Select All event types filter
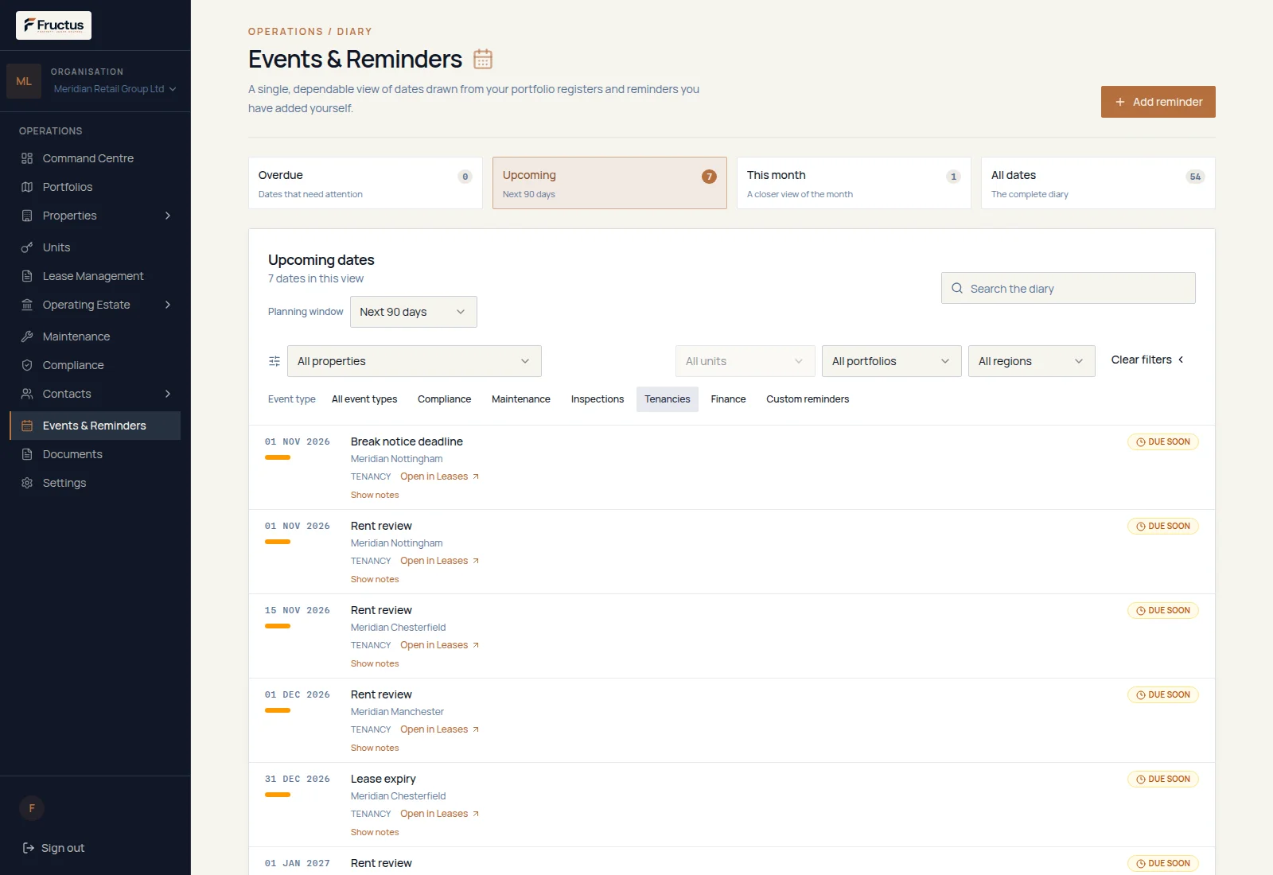The image size is (1273, 875). tap(364, 399)
